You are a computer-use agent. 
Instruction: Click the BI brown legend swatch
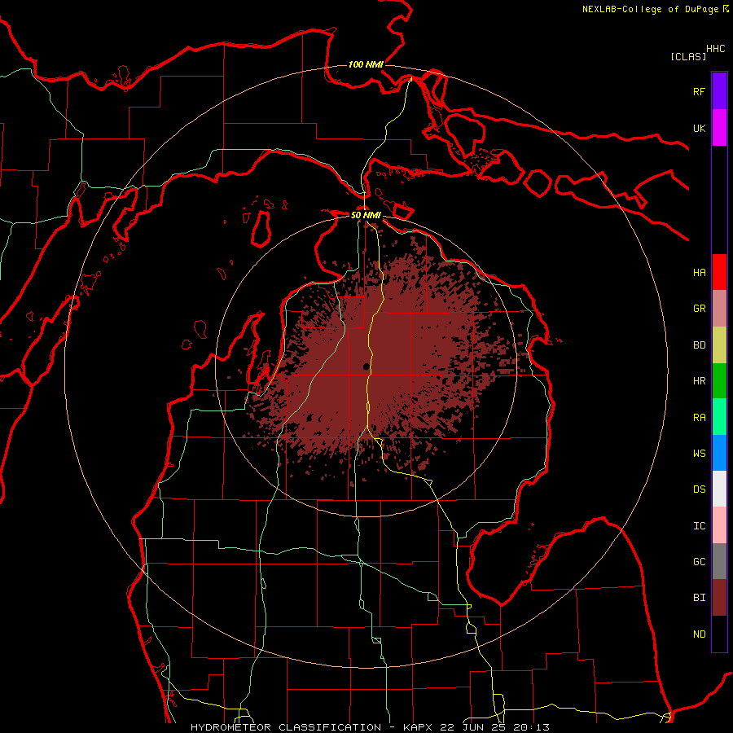719,598
